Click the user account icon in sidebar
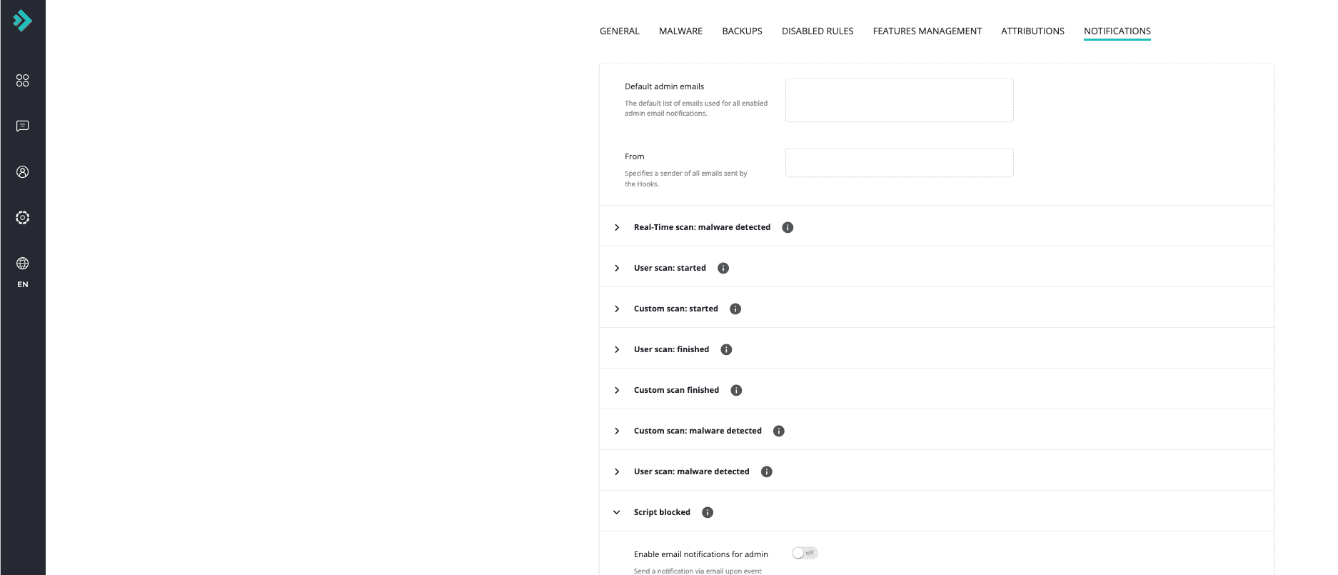This screenshot has height=575, width=1338. click(23, 172)
